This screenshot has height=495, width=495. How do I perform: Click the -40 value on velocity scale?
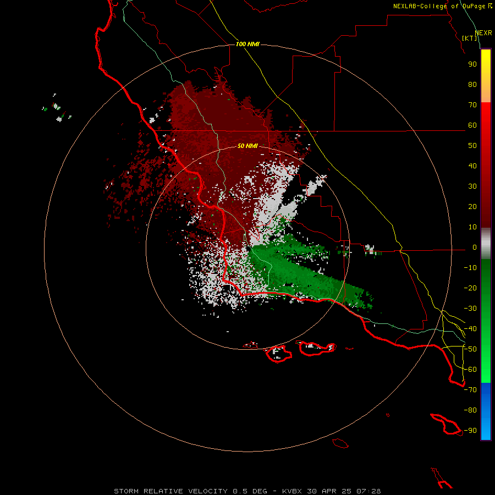pos(470,329)
